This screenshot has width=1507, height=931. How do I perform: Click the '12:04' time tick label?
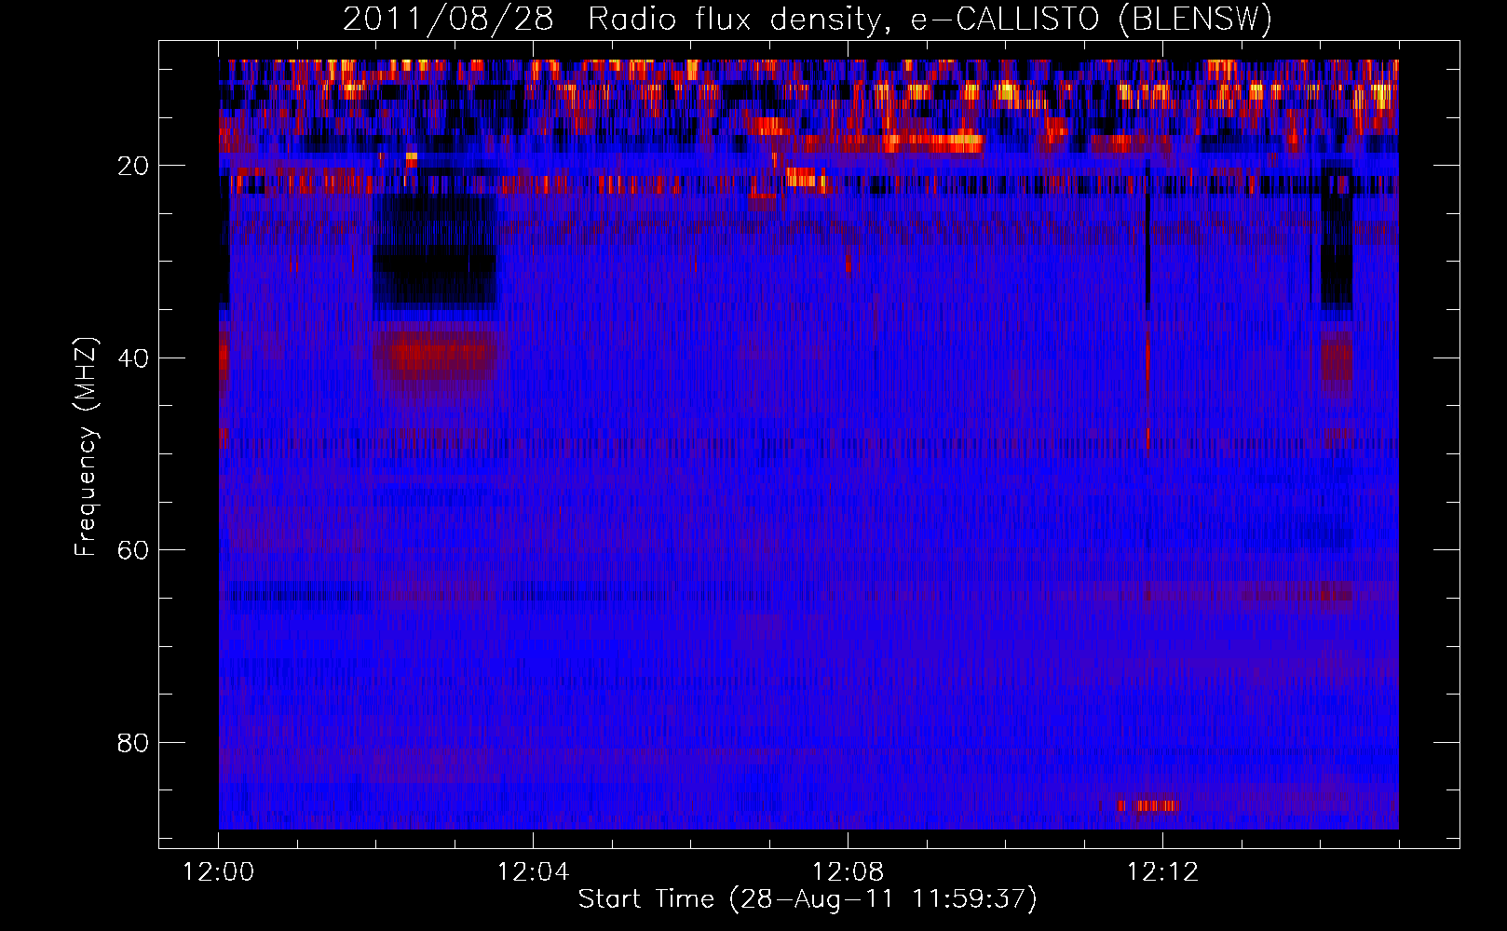(x=534, y=872)
